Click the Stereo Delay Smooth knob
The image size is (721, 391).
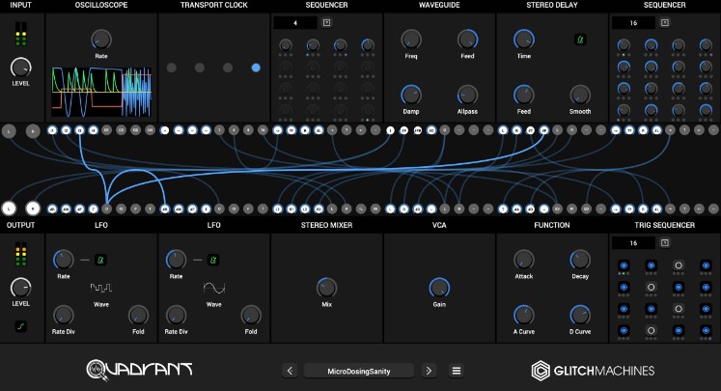point(580,95)
